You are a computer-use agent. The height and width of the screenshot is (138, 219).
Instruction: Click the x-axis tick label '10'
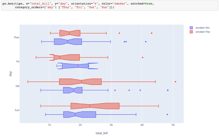pyautogui.click(x=49, y=125)
